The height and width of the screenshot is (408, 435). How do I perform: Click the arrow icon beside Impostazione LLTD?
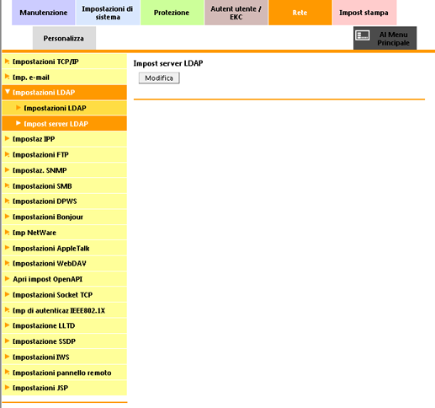click(x=8, y=325)
